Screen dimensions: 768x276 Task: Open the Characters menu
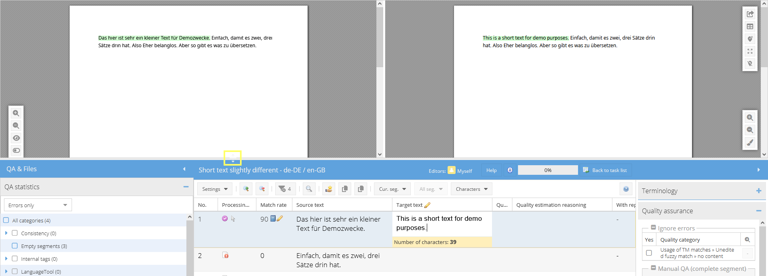click(x=471, y=189)
